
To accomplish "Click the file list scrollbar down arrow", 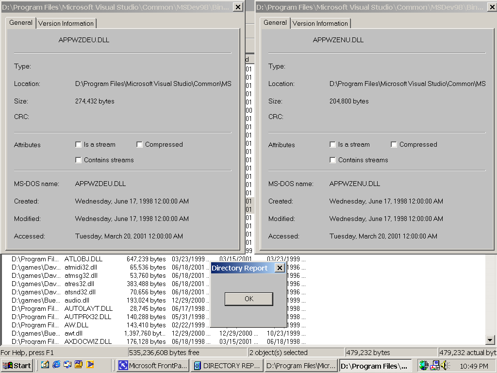I will (490, 340).
